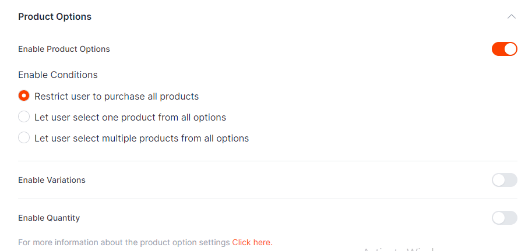Viewport: 532px width, 251px height.
Task: Click the Enable Variations label
Action: [x=52, y=180]
